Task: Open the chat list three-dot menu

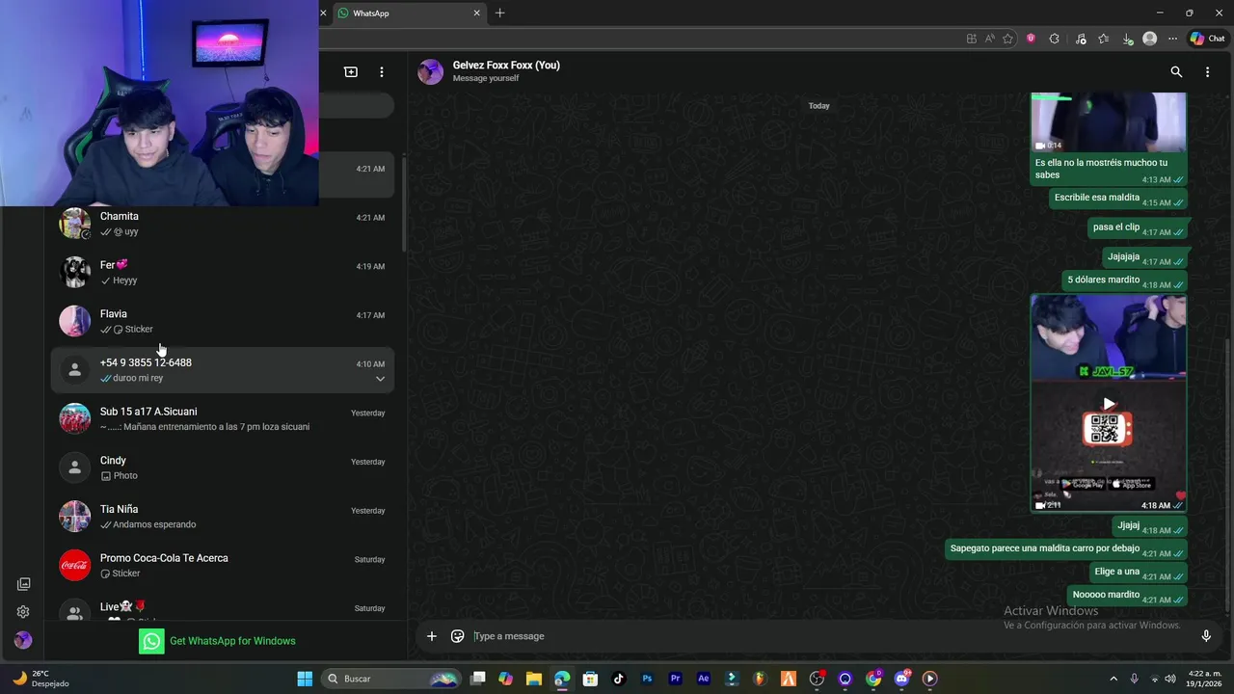Action: point(382,72)
